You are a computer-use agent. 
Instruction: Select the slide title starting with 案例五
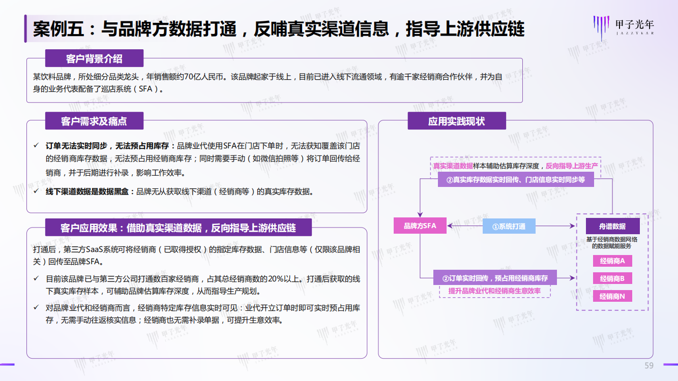point(279,29)
